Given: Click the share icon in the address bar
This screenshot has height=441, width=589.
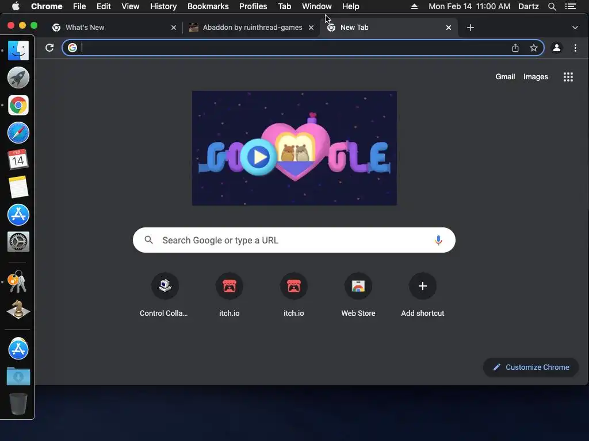Looking at the screenshot, I should click(515, 48).
